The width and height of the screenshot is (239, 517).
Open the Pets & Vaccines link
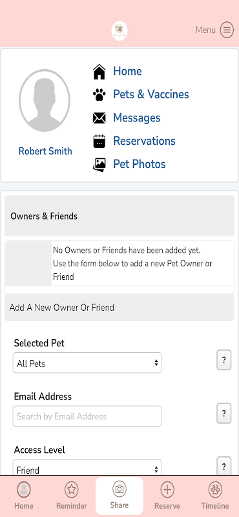[151, 94]
